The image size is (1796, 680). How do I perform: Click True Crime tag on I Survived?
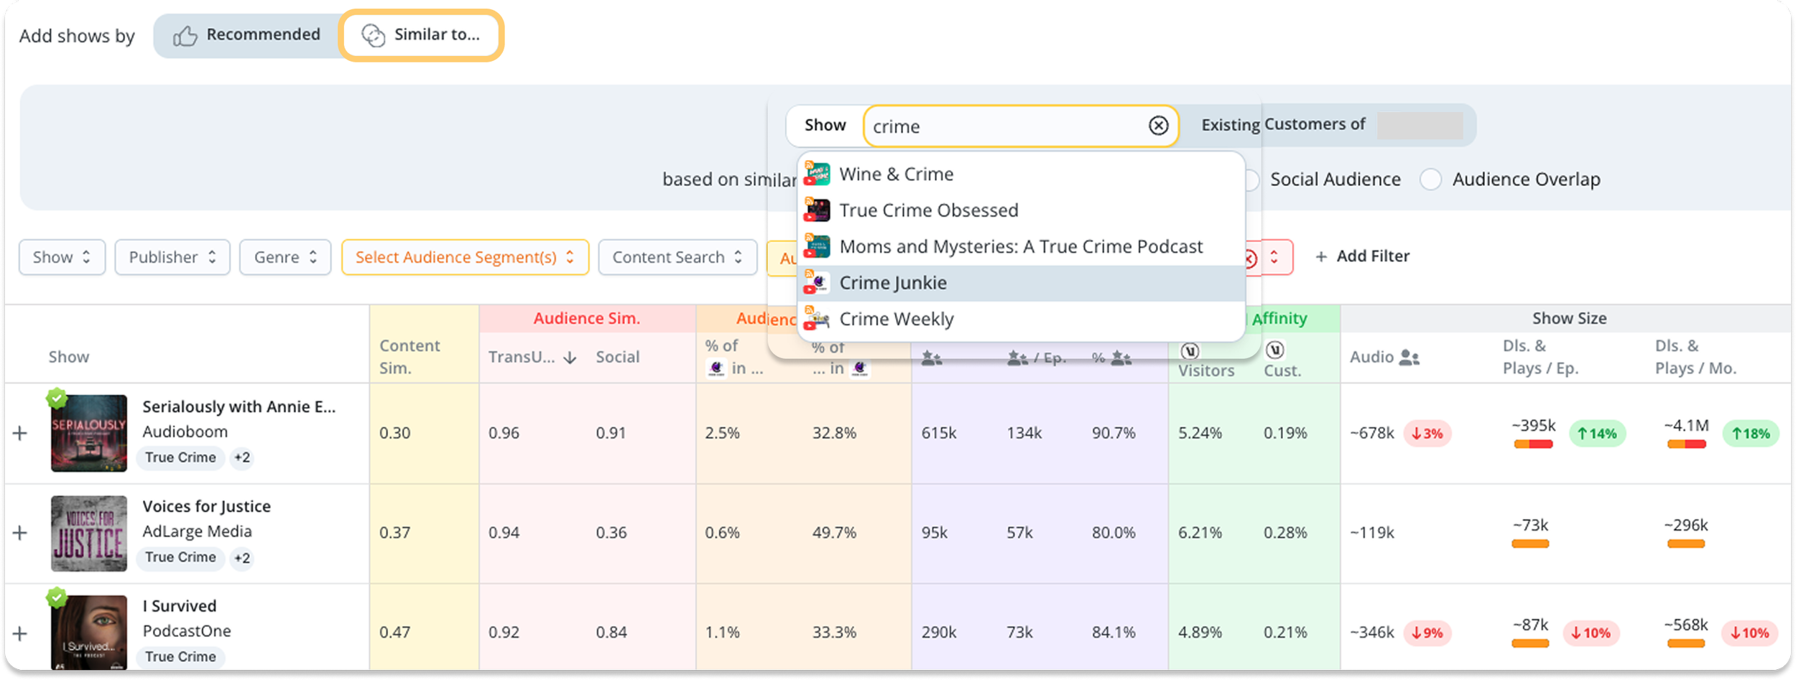tap(180, 657)
